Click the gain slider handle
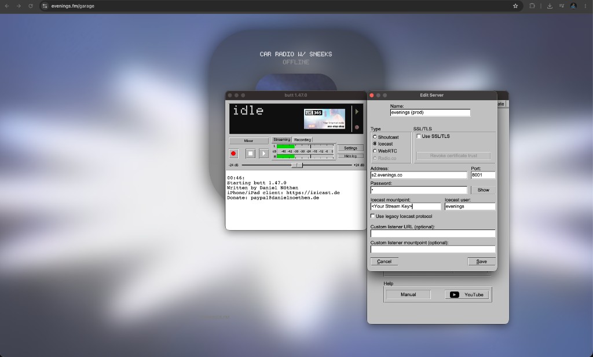The image size is (593, 357). 297,165
